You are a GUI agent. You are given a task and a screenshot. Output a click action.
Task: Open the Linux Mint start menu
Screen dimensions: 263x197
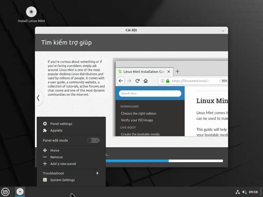(6, 192)
